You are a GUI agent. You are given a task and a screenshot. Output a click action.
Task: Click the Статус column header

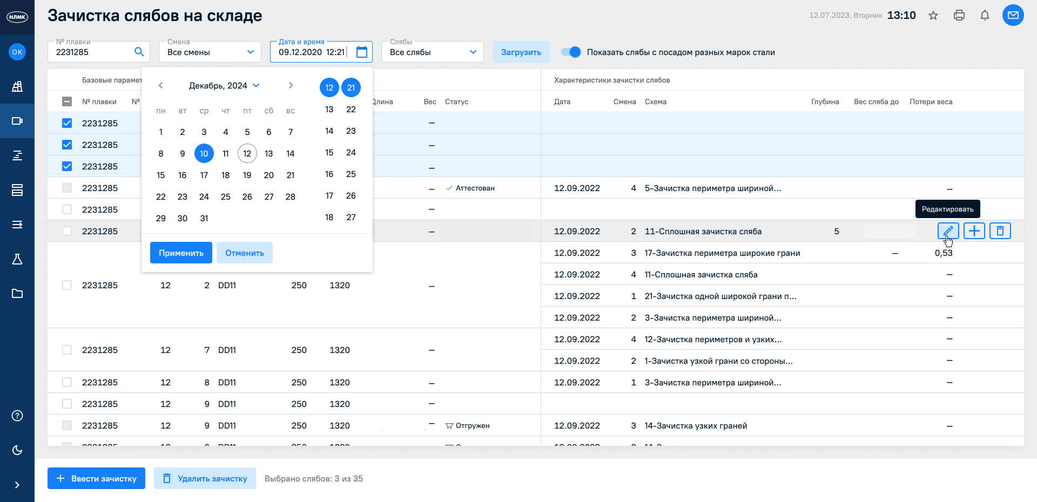pyautogui.click(x=457, y=101)
